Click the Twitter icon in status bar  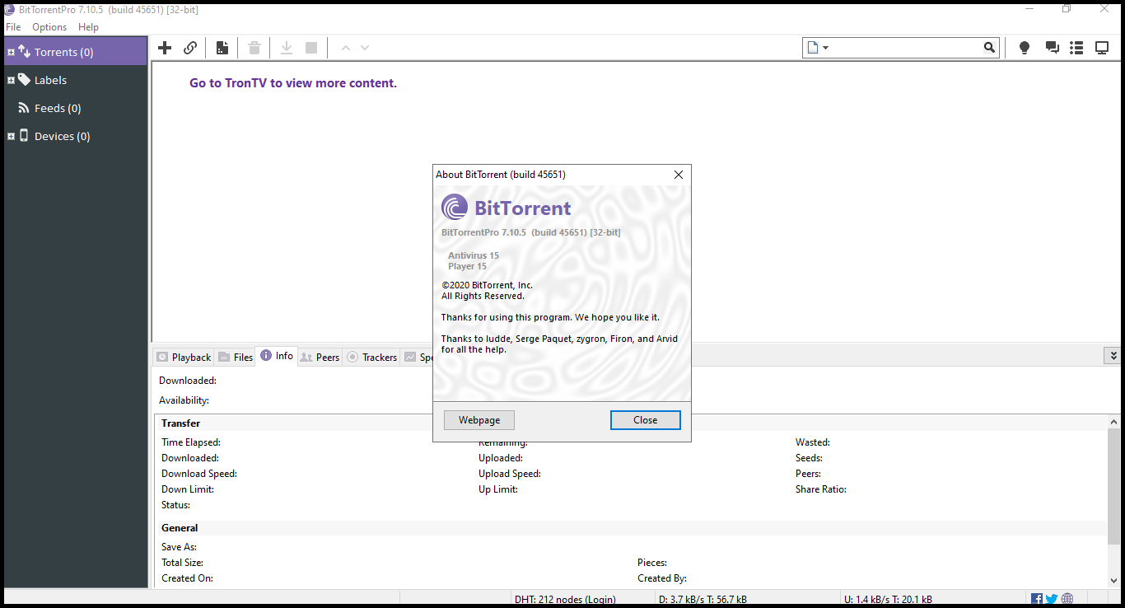pos(1052,599)
